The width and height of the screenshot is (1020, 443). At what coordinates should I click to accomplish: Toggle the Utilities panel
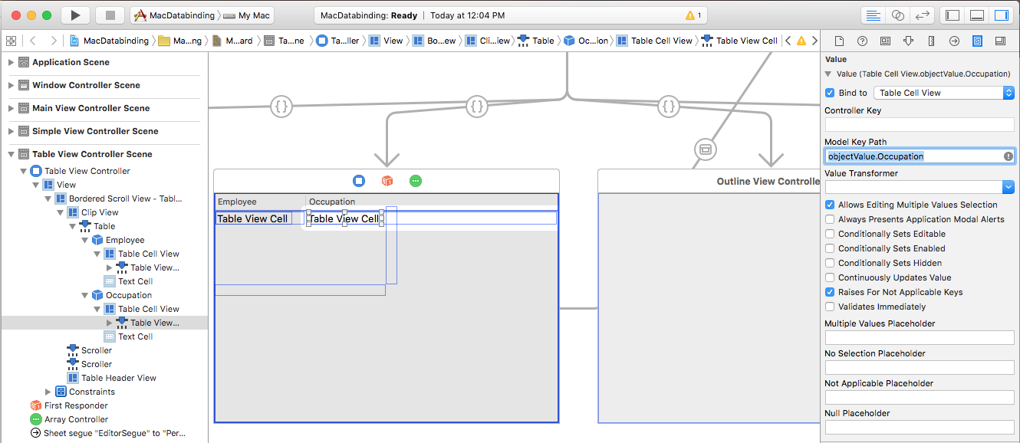(1001, 15)
